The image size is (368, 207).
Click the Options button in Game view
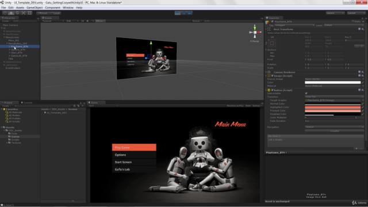pos(134,155)
